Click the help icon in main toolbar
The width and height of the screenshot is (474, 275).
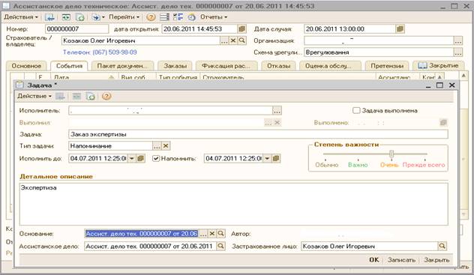pyautogui.click(x=151, y=17)
